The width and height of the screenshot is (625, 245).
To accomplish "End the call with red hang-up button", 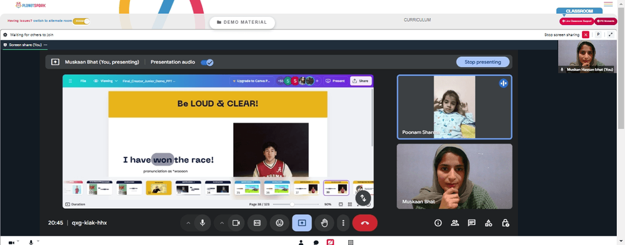I will pos(365,223).
